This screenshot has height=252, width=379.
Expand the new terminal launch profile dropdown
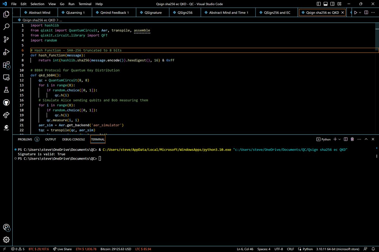pyautogui.click(x=340, y=139)
